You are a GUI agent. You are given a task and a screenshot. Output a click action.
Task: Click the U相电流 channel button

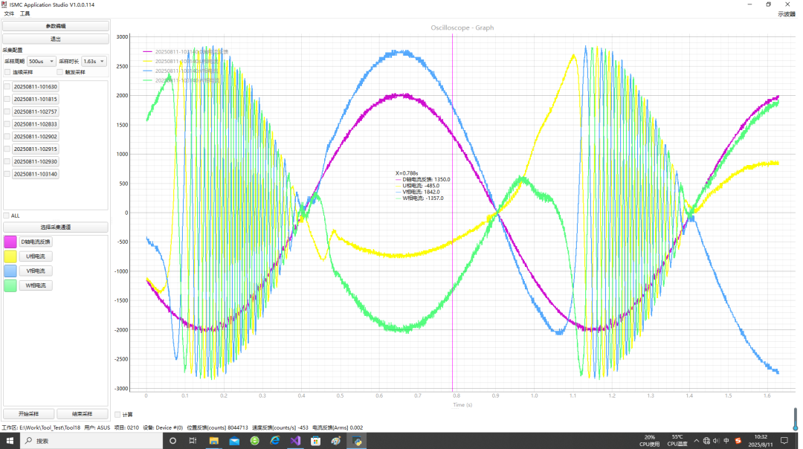[x=36, y=256]
